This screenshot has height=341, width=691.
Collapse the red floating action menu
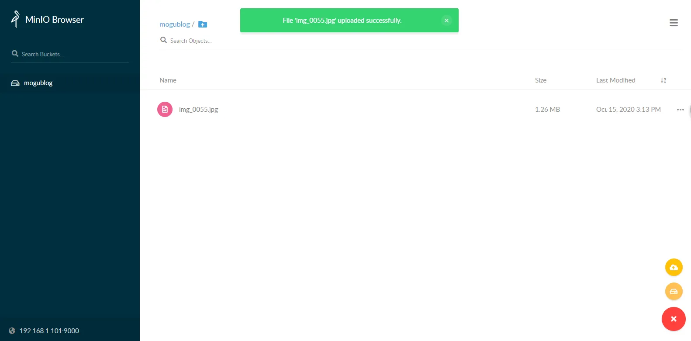click(x=674, y=319)
